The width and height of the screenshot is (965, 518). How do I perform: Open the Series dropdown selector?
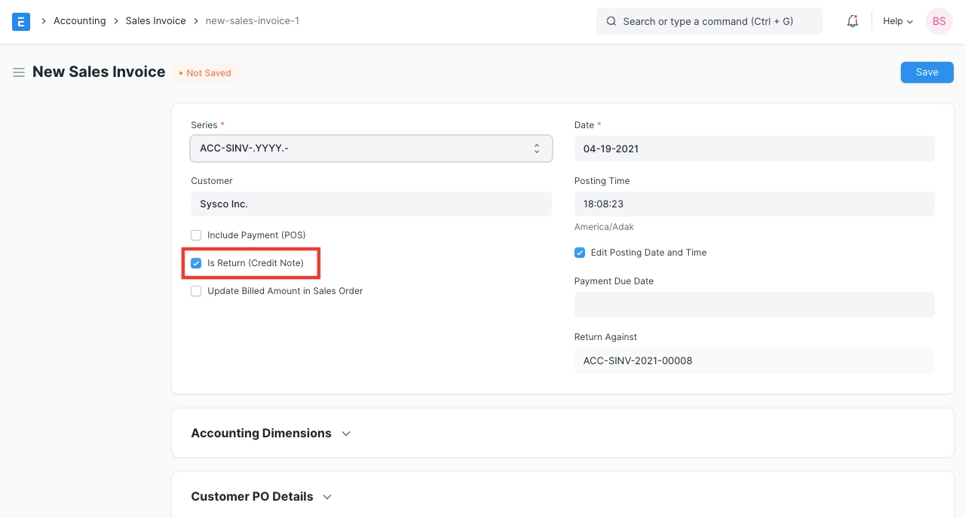(371, 149)
